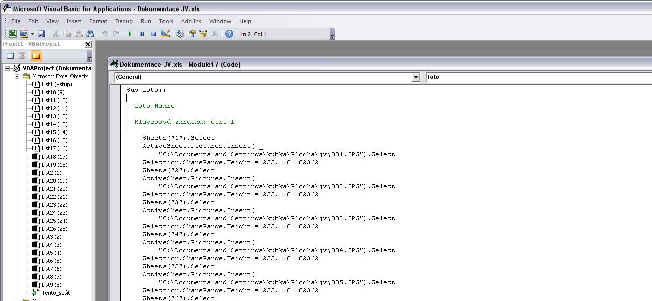The image size is (652, 301).
Task: Click the View Object icon in Project pane
Action: click(22, 56)
